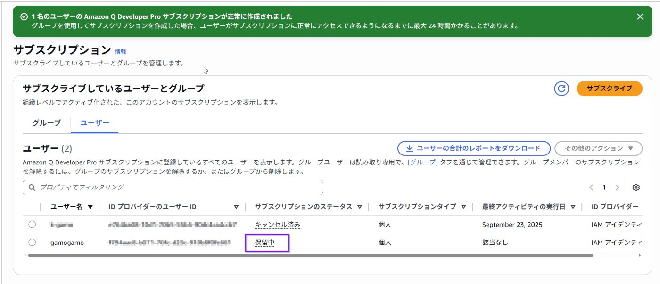Dismiss the green success notification banner

click(640, 16)
